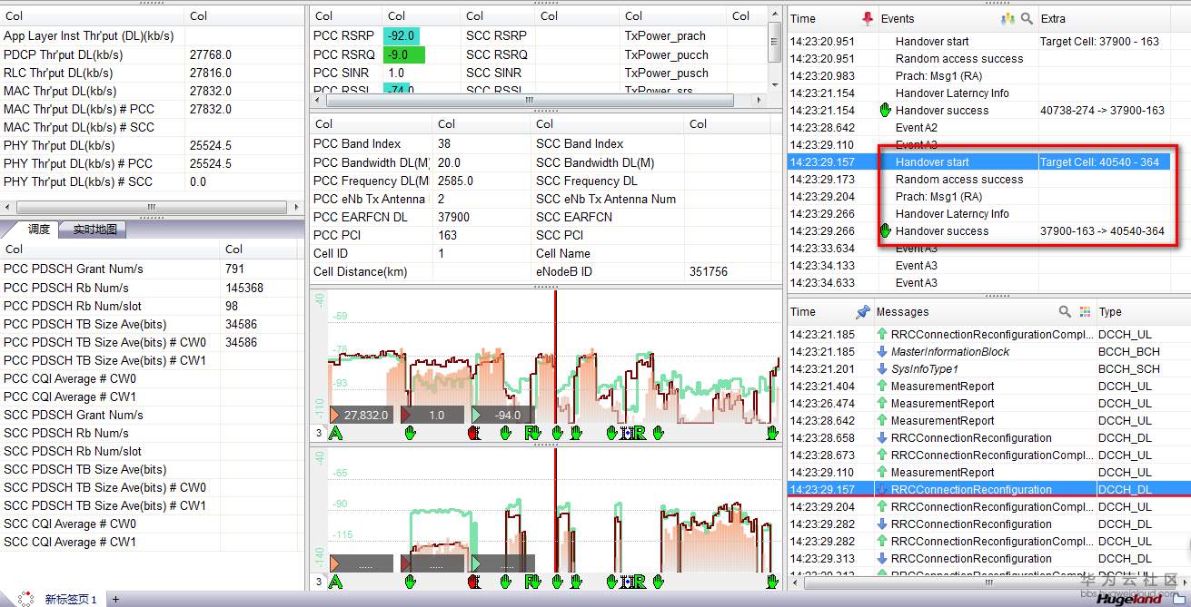This screenshot has width=1191, height=607.
Task: Click the blue pin icon in Messages Time header
Action: click(863, 311)
